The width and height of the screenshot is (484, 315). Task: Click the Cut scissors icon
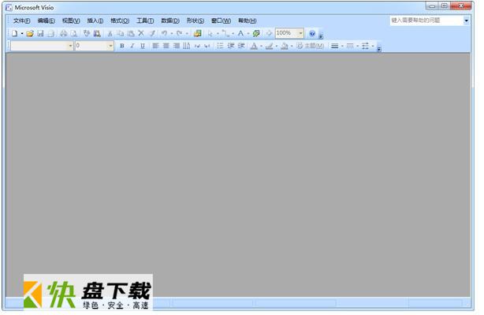(x=110, y=33)
